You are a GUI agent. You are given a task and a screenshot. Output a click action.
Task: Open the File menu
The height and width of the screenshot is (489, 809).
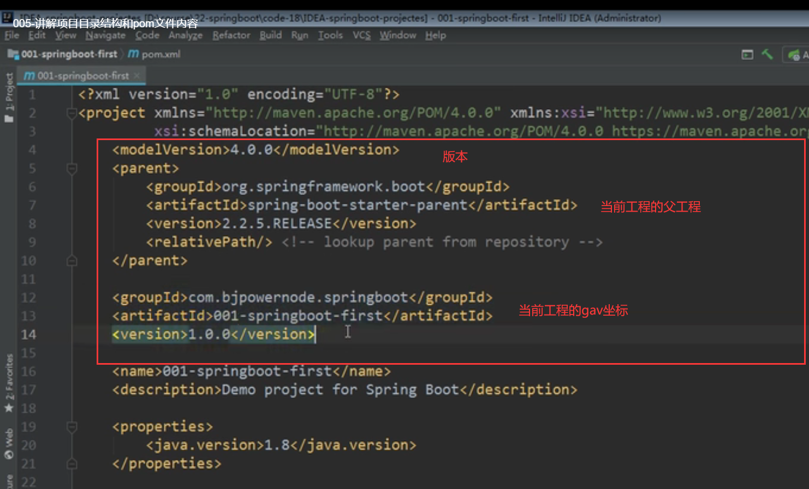click(x=11, y=35)
